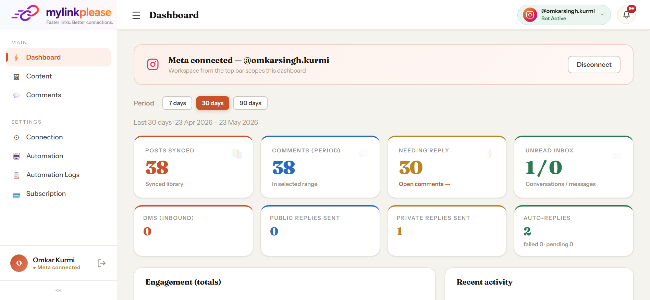Open Subscription settings

point(59,193)
